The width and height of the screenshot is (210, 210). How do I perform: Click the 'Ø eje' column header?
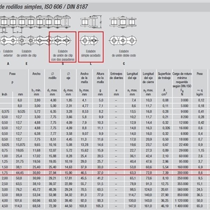[x=68, y=76]
